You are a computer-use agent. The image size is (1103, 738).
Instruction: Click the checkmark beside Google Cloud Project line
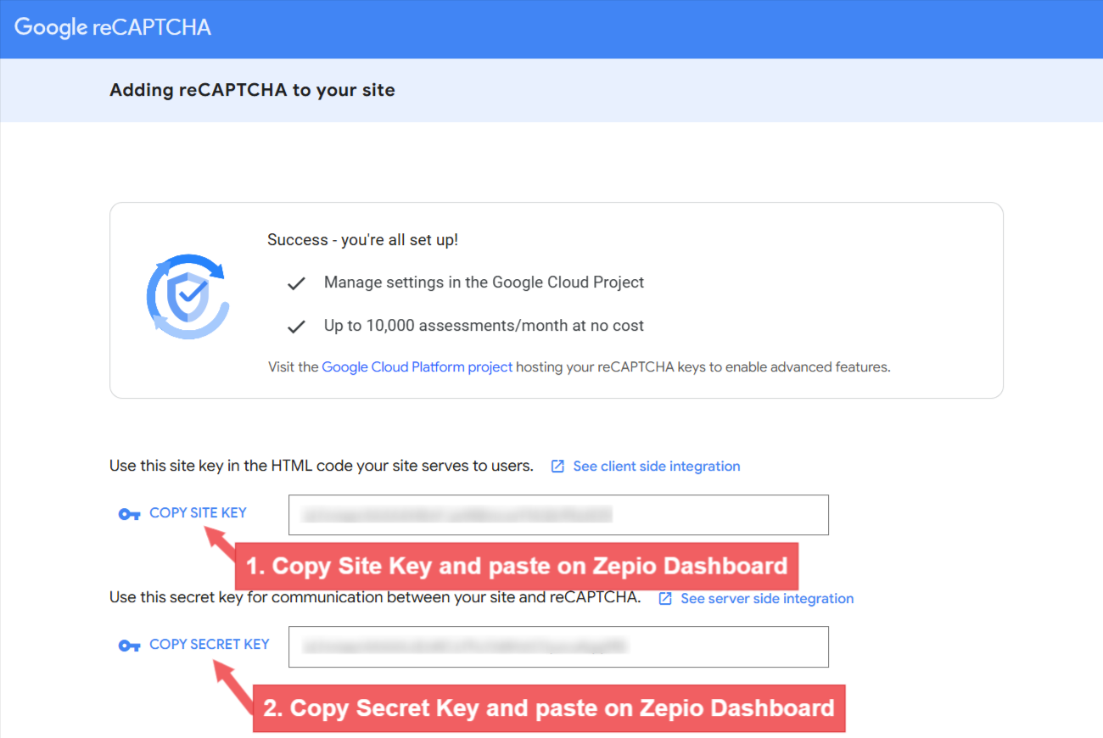click(x=295, y=282)
